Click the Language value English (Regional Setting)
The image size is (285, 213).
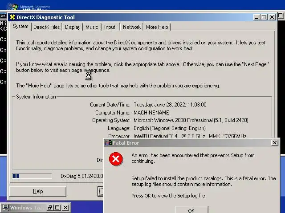[170, 128]
